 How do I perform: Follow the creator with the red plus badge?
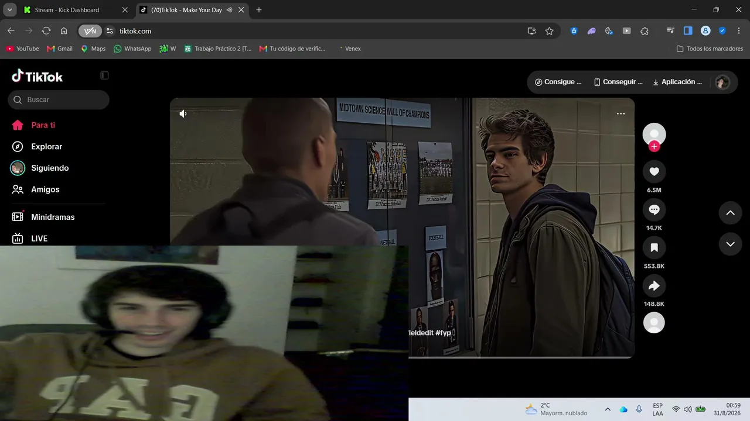[654, 146]
